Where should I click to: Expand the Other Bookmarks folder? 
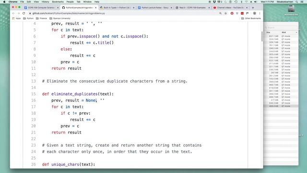[x=251, y=18]
